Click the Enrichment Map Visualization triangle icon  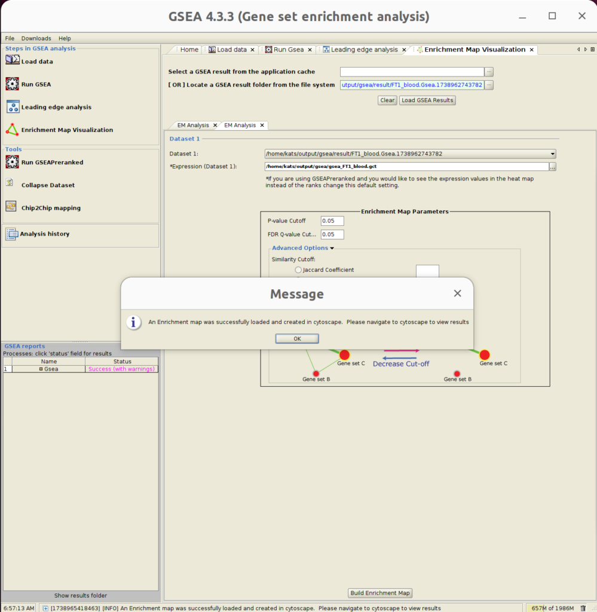(12, 130)
